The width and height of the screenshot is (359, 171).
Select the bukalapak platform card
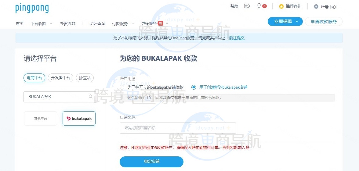79,118
